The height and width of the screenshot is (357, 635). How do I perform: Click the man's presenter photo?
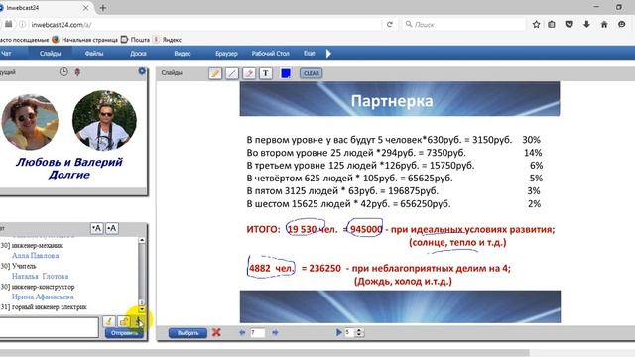[x=104, y=120]
